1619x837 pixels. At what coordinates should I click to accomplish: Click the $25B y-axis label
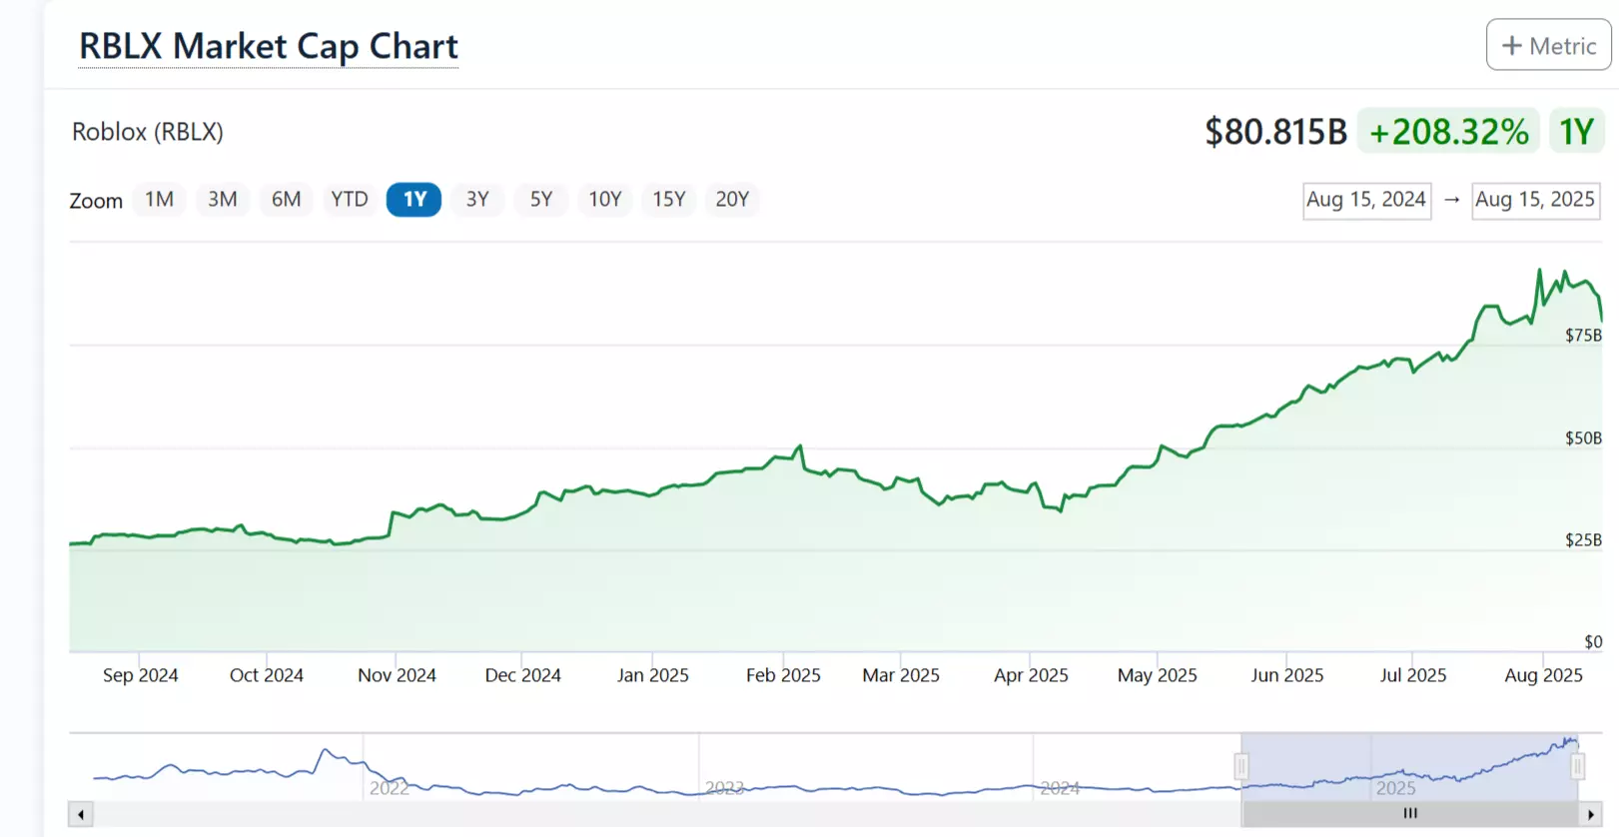pyautogui.click(x=1583, y=539)
